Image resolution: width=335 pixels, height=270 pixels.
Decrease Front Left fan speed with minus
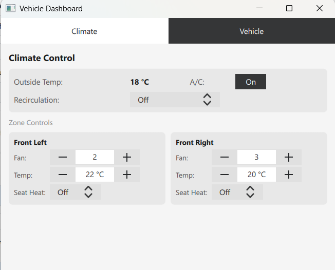pyautogui.click(x=63, y=158)
